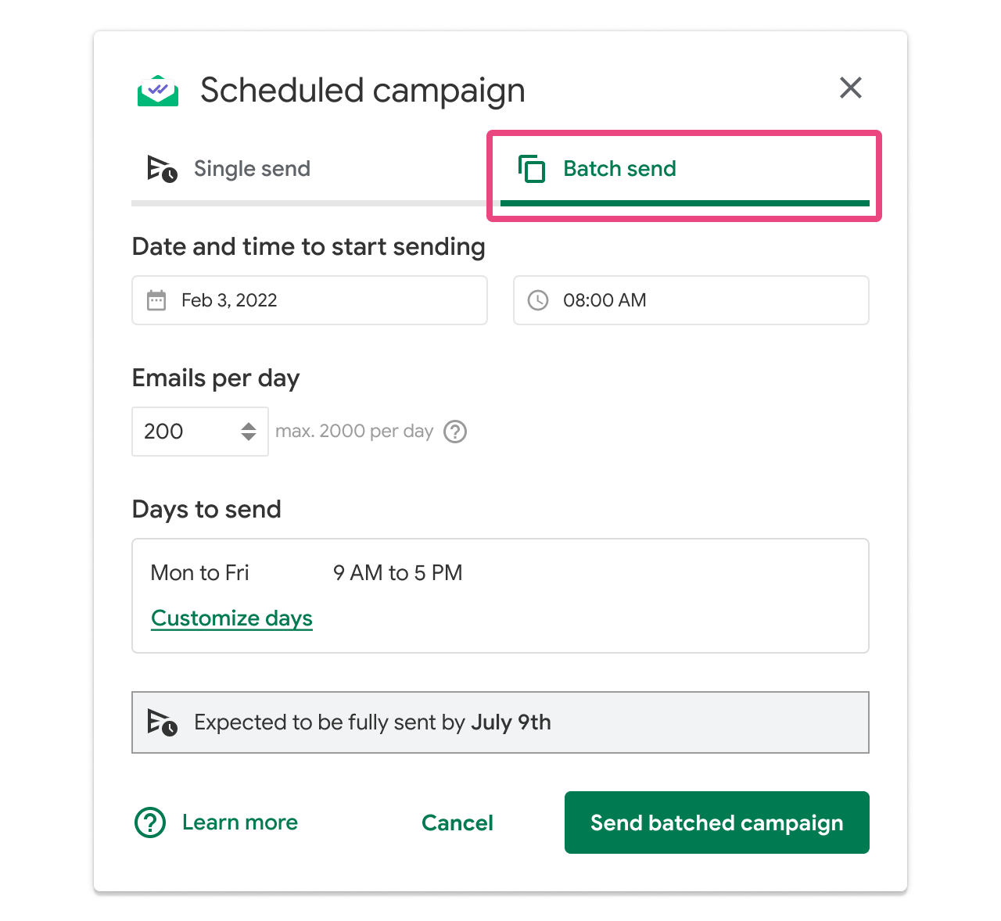Open the Customize days link
Viewport: 1001px width, 921px height.
[231, 618]
